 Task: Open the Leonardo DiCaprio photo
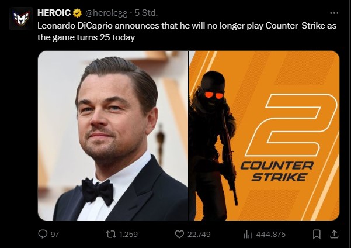tap(113, 135)
